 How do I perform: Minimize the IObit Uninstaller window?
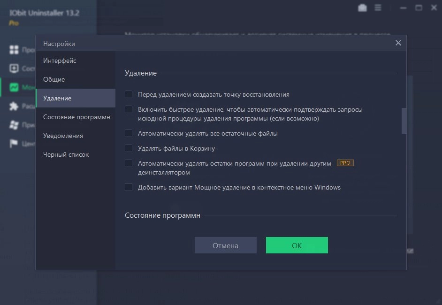click(x=404, y=8)
